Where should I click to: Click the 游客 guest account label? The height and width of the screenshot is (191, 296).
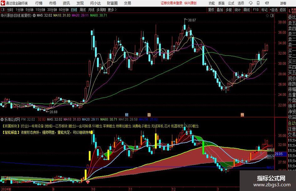click(283, 3)
